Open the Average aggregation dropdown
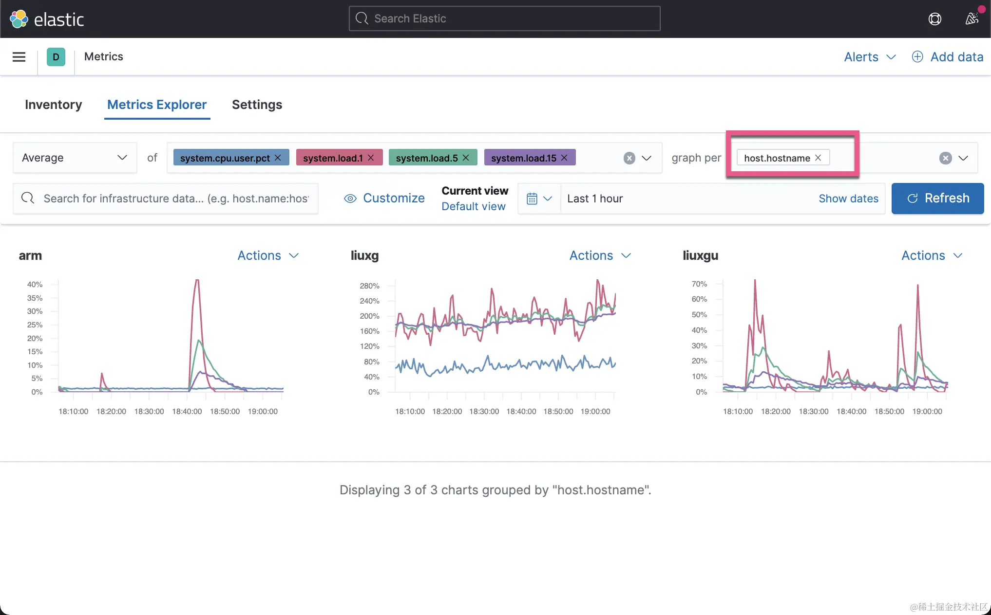 [75, 158]
